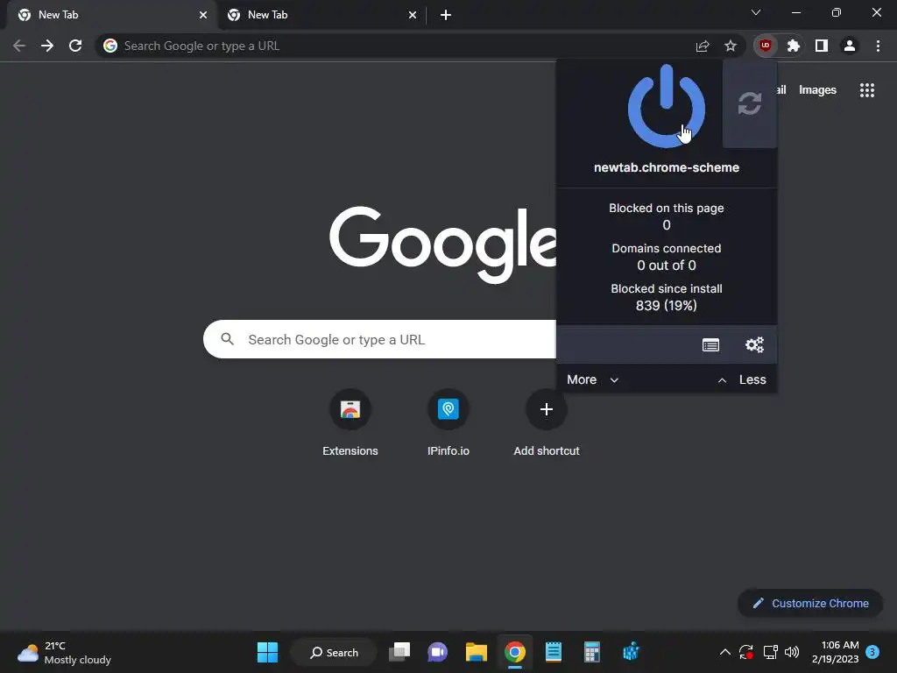Click the Blocked since install 839 (19%) value
Image resolution: width=897 pixels, height=673 pixels.
[667, 306]
